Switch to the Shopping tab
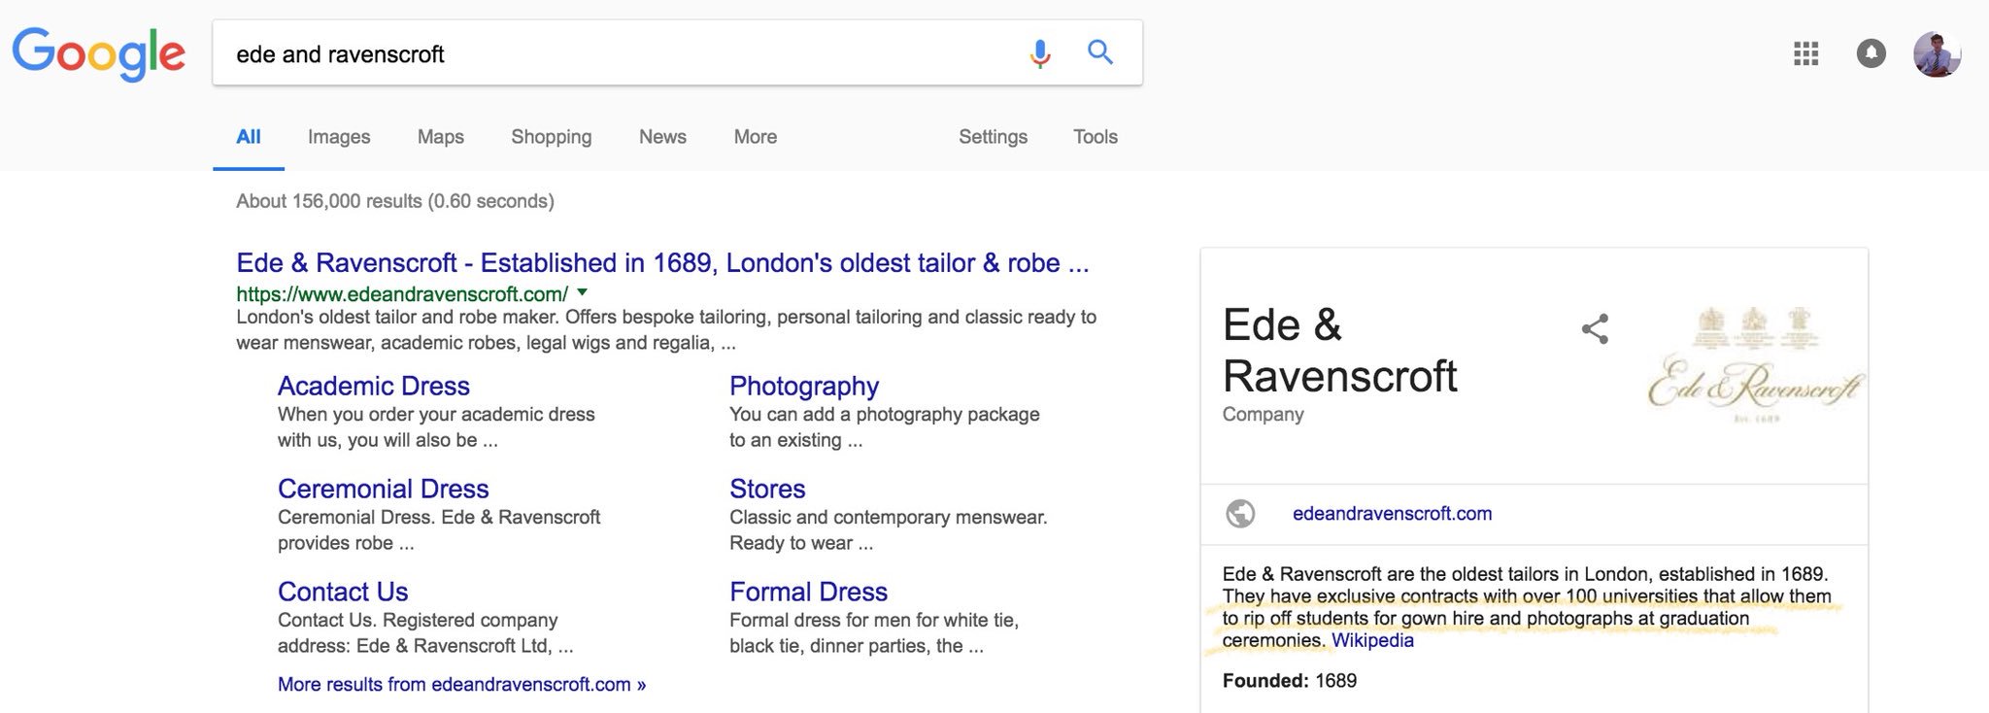Viewport: 1989px width, 713px height. pyautogui.click(x=551, y=137)
